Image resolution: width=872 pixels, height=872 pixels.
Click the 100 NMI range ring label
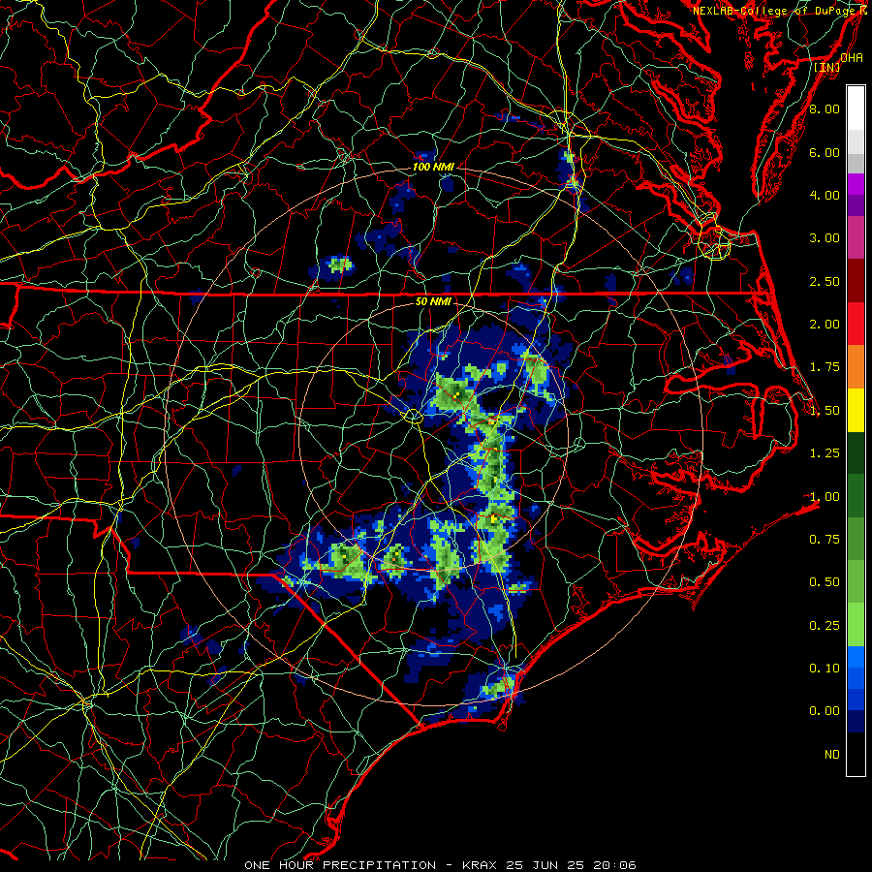(x=433, y=167)
